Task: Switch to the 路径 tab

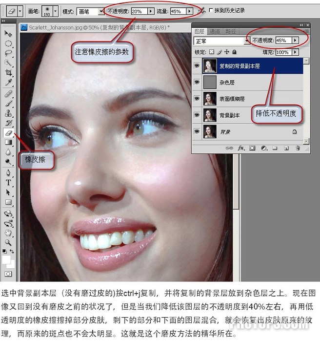Action: coord(231,32)
